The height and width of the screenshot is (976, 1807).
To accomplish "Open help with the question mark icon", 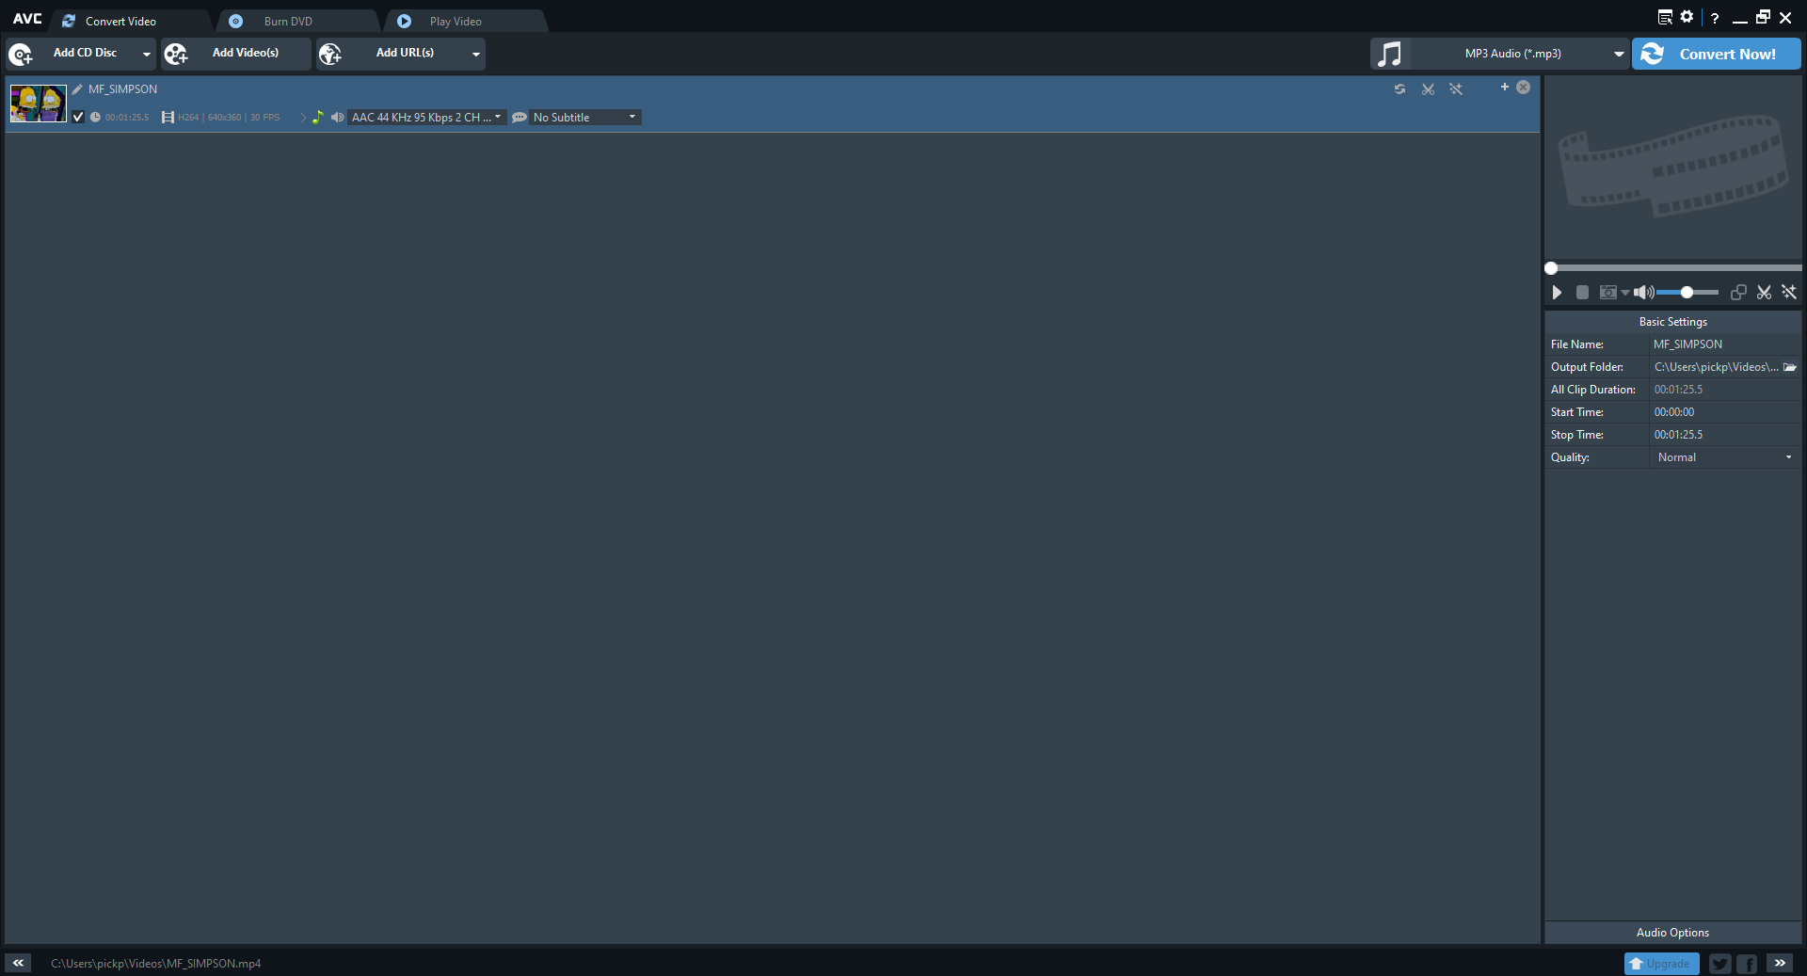I will pos(1714,17).
